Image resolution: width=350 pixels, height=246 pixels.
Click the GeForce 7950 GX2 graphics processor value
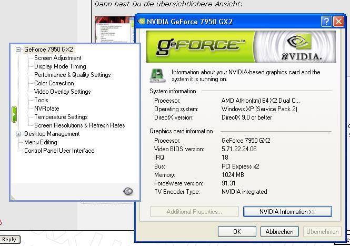[x=246, y=141]
